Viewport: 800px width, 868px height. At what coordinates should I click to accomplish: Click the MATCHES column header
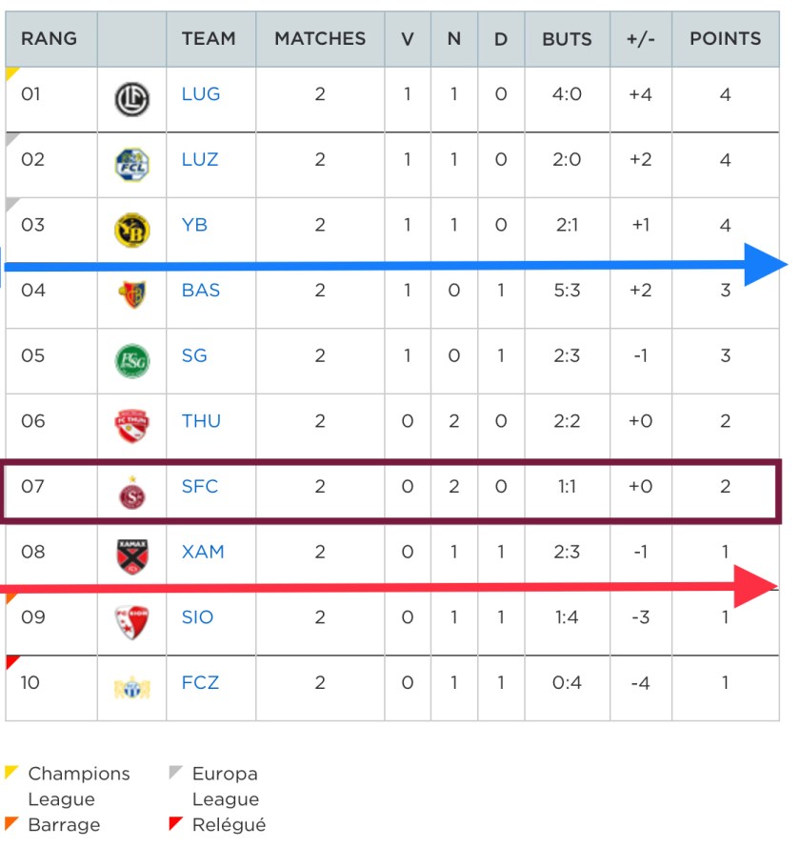click(x=320, y=39)
